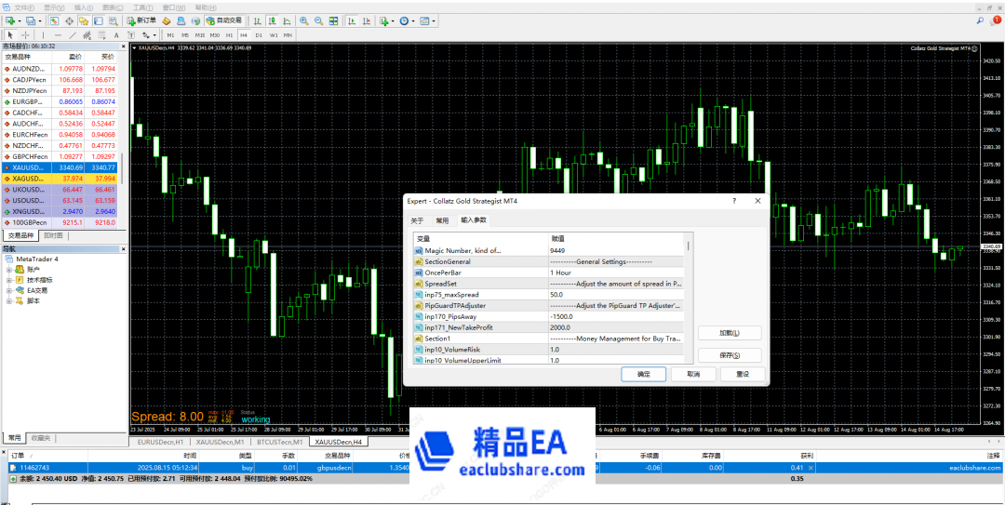Switch chart to H4 timeframe

243,35
